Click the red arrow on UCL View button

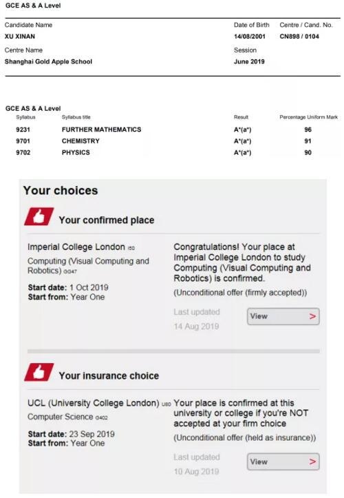point(312,461)
